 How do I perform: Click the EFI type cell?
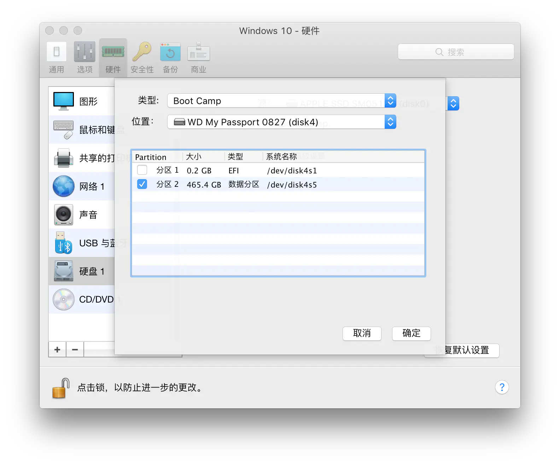tap(234, 171)
